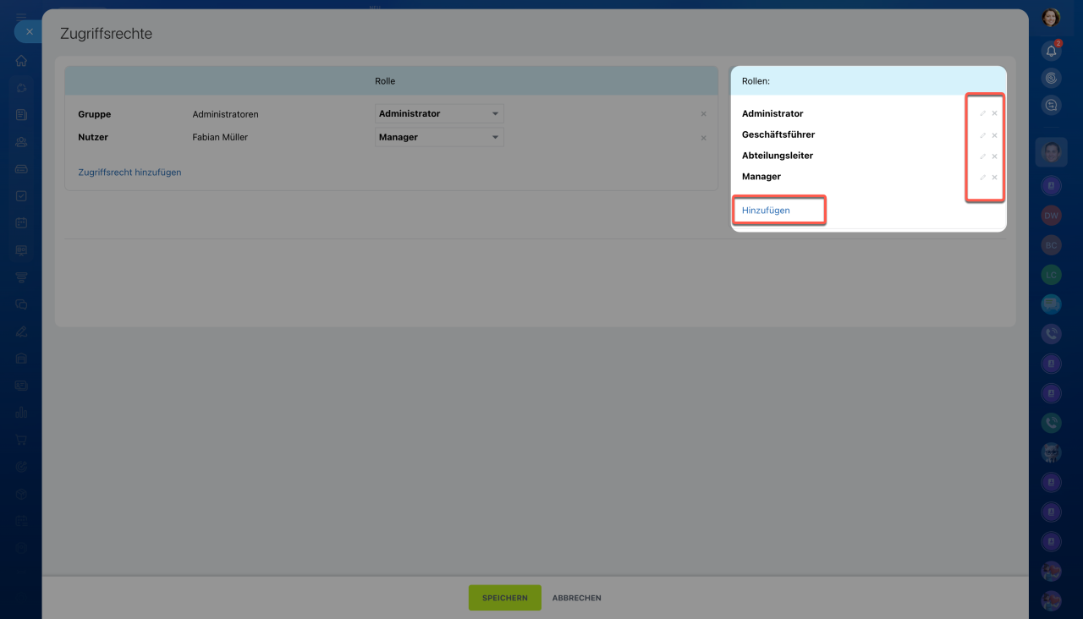
Task: Open the tasks checkmark icon in sidebar
Action: [21, 196]
